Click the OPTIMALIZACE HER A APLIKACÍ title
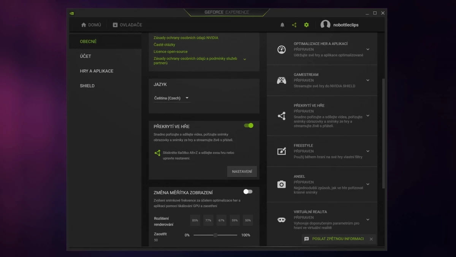The width and height of the screenshot is (456, 257). click(x=321, y=44)
